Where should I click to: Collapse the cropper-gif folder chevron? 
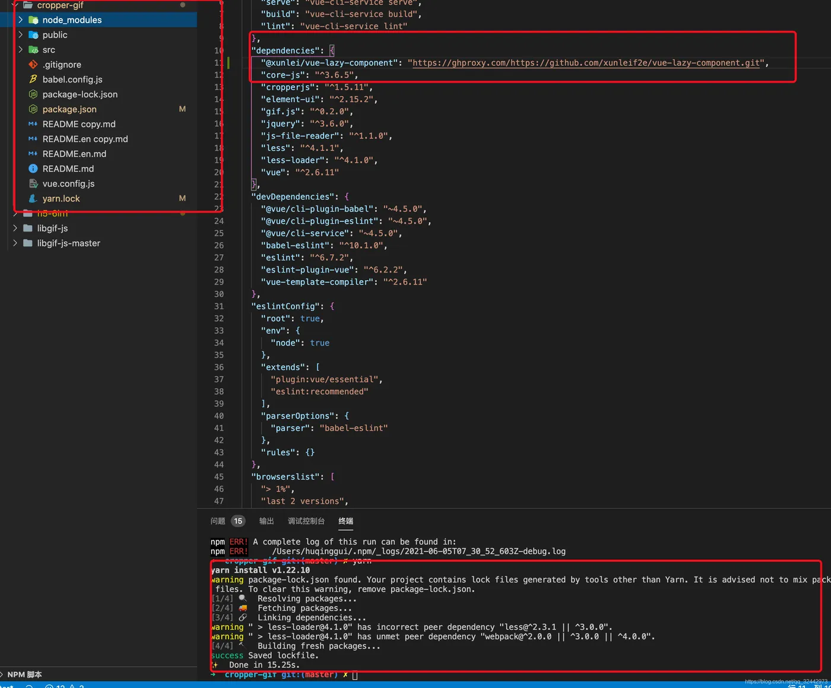(15, 5)
